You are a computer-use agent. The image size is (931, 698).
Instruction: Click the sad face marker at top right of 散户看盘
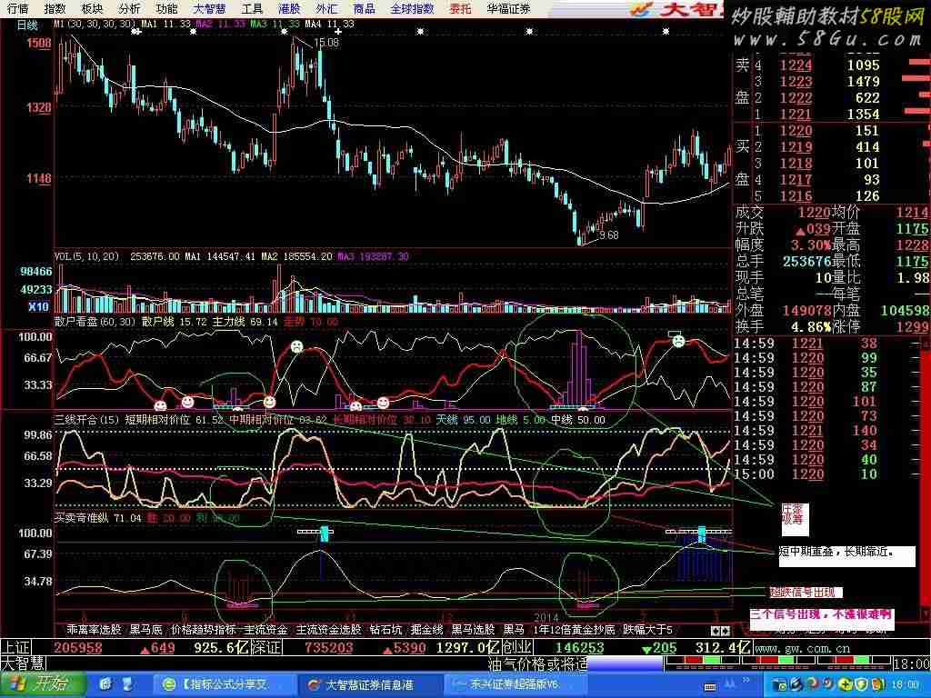tap(677, 341)
